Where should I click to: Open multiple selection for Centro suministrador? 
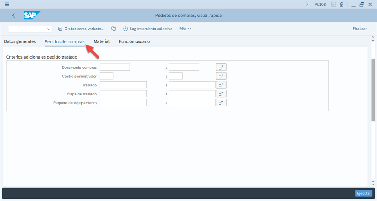point(221,76)
